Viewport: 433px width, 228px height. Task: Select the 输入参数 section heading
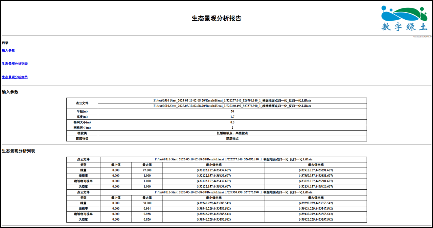coord(10,92)
